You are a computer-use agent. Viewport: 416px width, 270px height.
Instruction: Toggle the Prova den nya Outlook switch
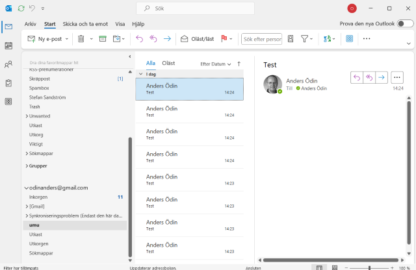tap(405, 23)
